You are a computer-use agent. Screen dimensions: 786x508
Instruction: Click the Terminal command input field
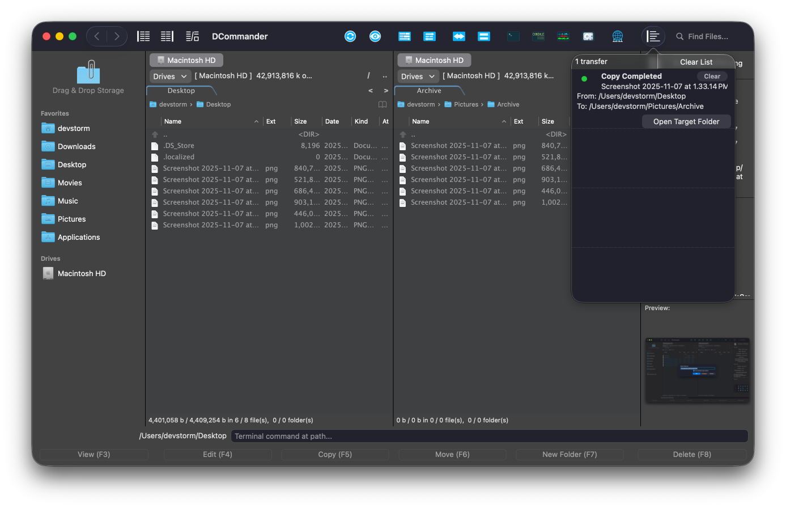tap(489, 436)
